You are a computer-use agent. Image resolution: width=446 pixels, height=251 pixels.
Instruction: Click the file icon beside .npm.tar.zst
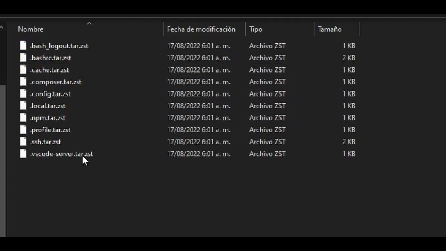point(23,118)
